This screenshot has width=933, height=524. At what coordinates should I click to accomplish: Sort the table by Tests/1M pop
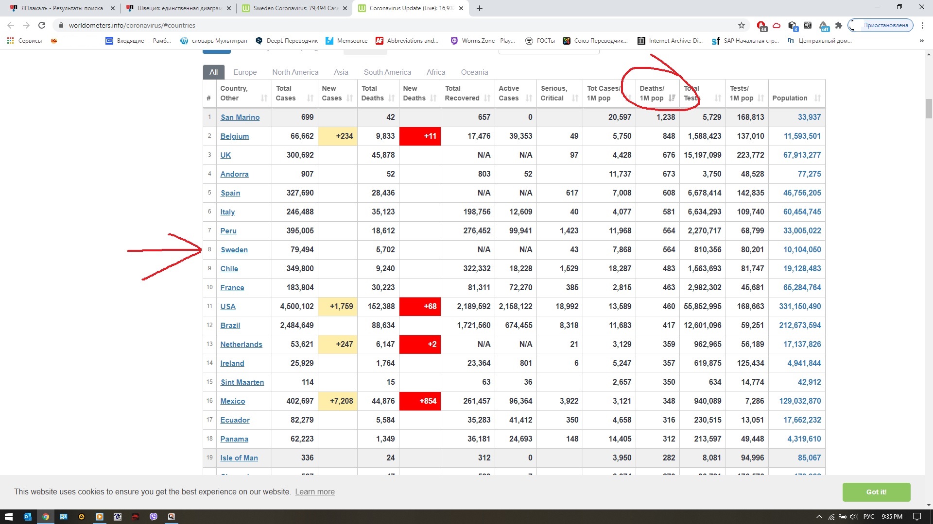click(747, 93)
